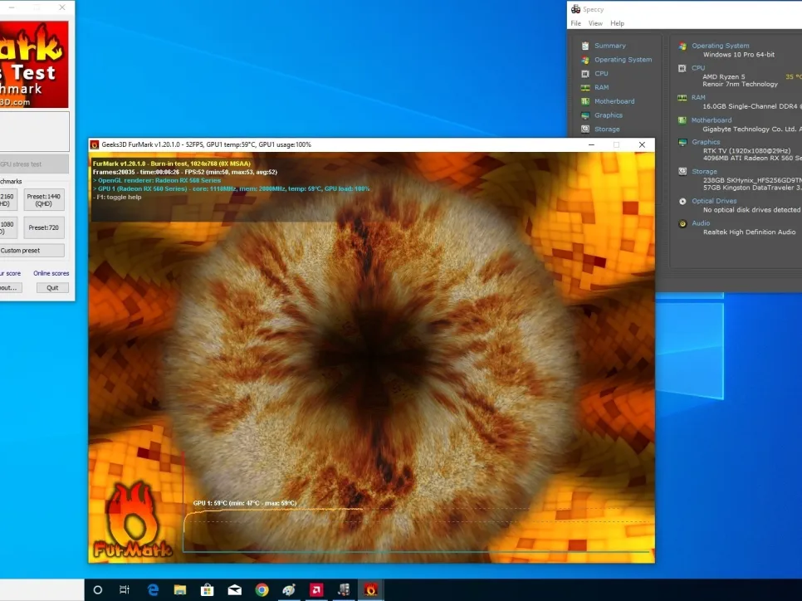Click the "Windows 10 Pro 64-bit" text in Speccy
Screen dimensions: 802x601
click(x=739, y=55)
